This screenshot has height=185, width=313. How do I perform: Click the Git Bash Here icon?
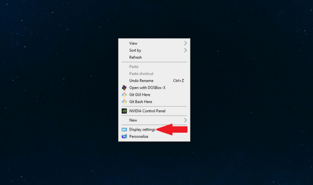point(124,102)
